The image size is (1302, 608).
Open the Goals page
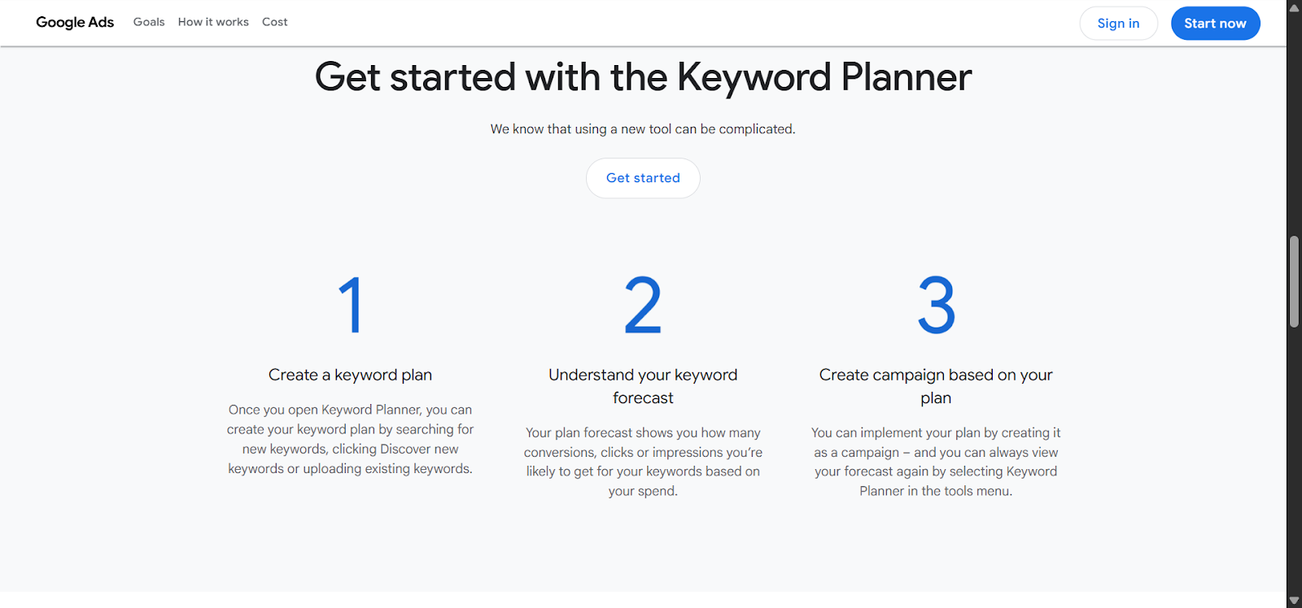(x=149, y=22)
